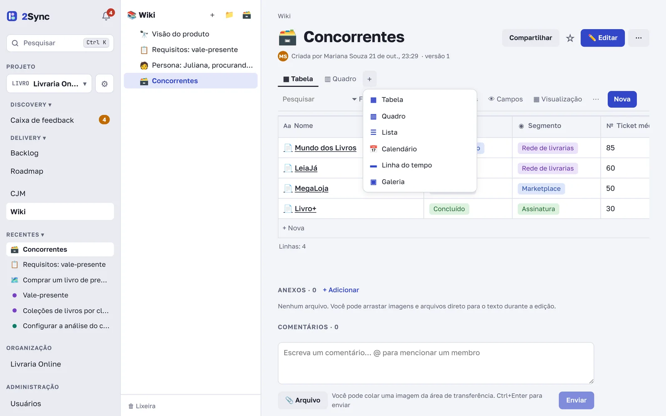Viewport: 666px width, 416px height.
Task: Choose Tabela in view type menu
Action: click(x=420, y=100)
